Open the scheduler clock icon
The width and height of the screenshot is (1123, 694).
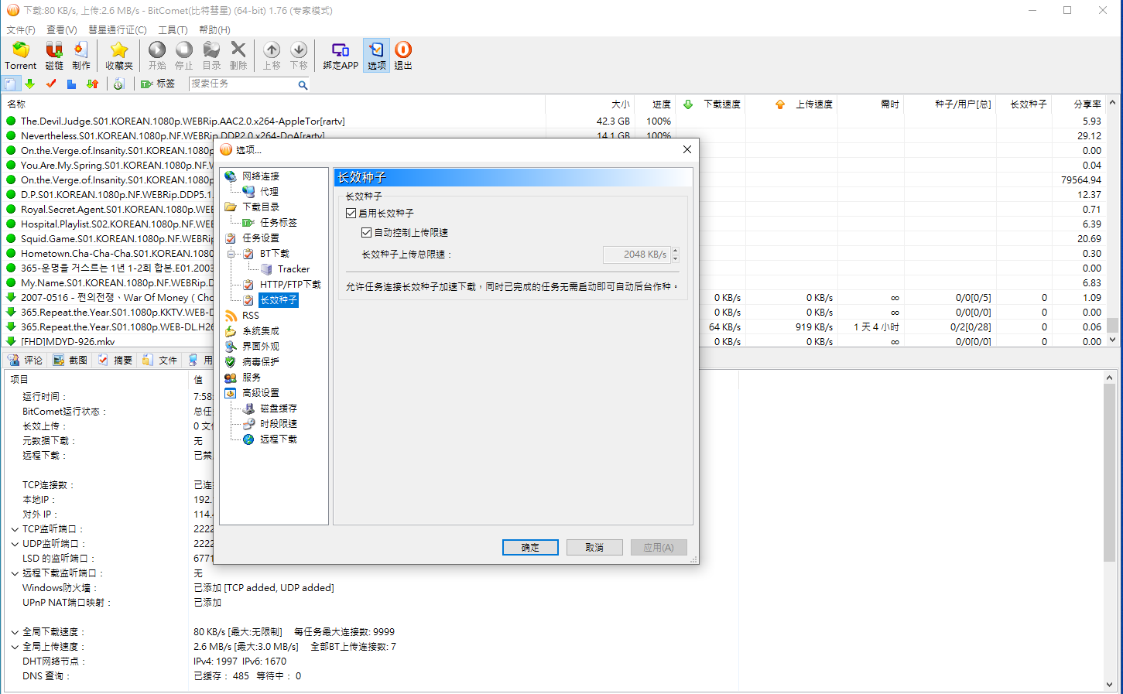pos(118,84)
